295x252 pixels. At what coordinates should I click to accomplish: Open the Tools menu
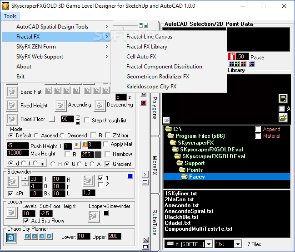coord(10,16)
